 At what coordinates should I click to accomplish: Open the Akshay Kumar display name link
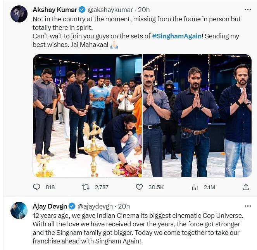point(55,9)
